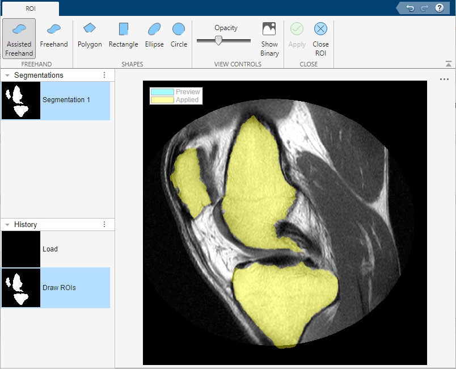Click the CLOSE section label
The image size is (456, 369).
[309, 64]
